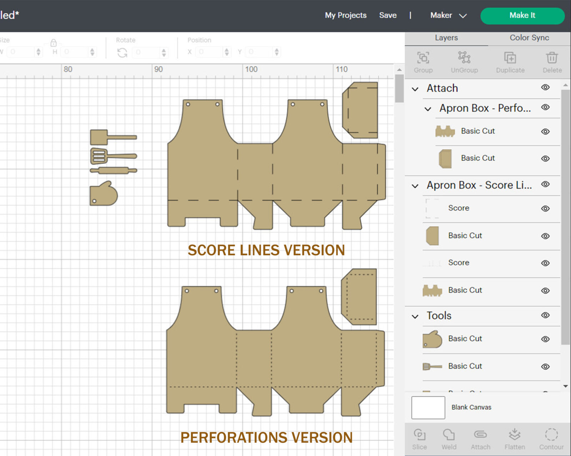Click the Attach paperclip icon at bottom

click(x=480, y=435)
